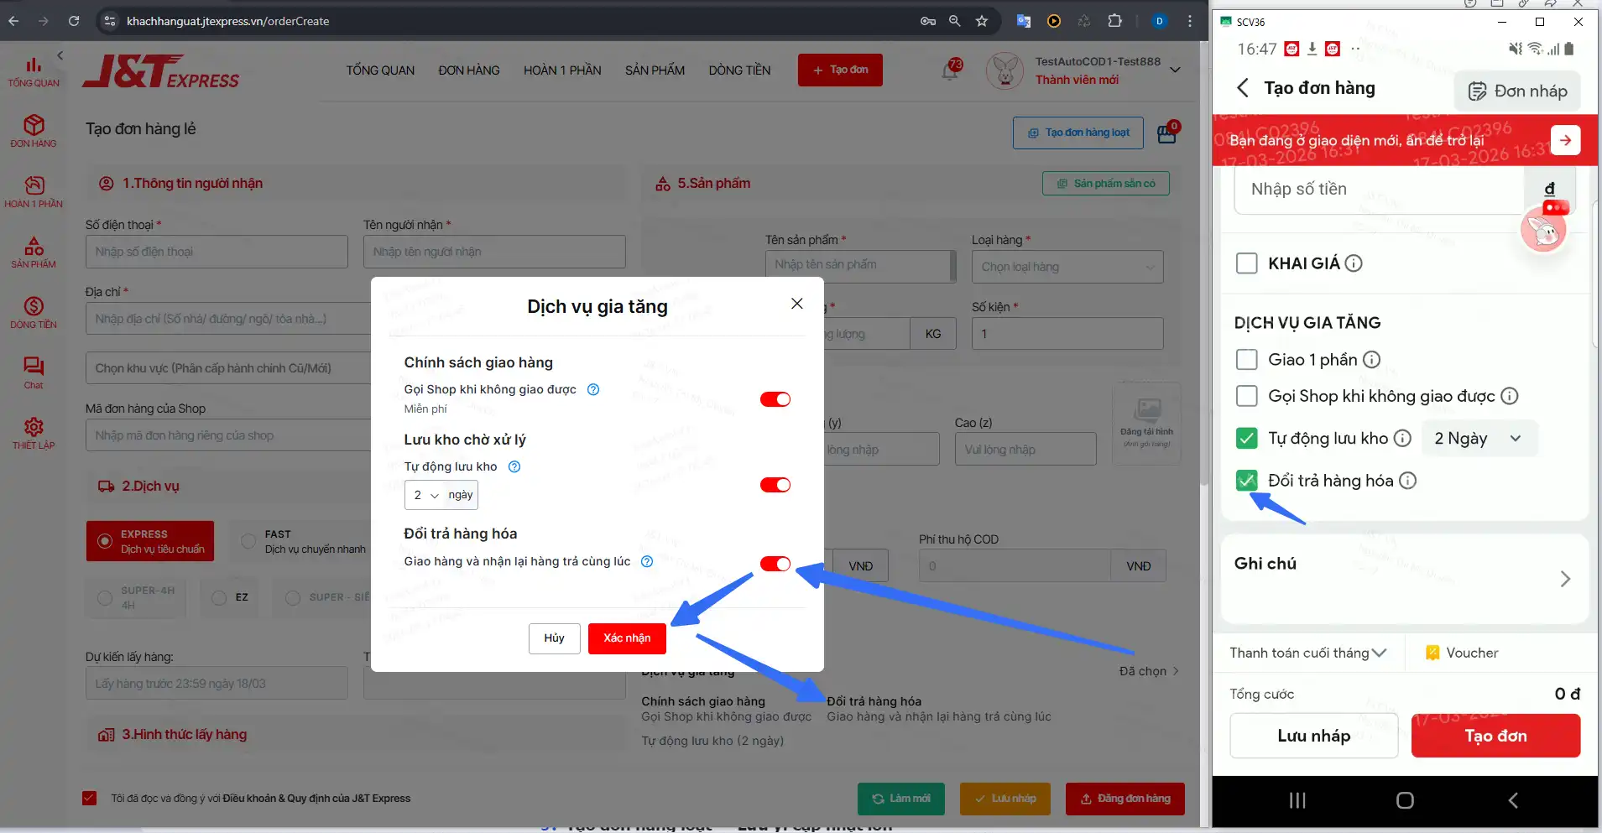Tap the red arrow on the new interface banner
The width and height of the screenshot is (1602, 833).
pos(1565,140)
